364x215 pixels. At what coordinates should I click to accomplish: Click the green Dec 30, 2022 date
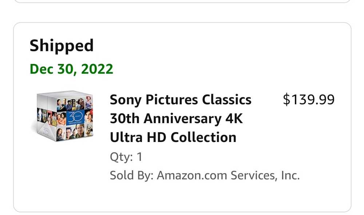click(71, 69)
